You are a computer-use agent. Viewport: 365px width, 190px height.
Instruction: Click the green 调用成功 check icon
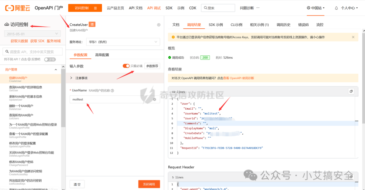point(170,57)
